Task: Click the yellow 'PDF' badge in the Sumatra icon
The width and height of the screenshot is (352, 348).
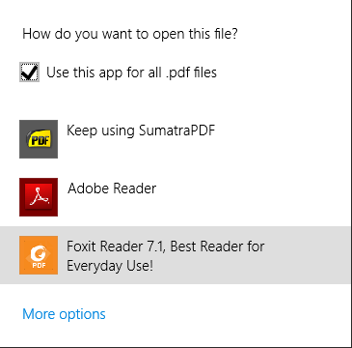Action: [x=39, y=140]
